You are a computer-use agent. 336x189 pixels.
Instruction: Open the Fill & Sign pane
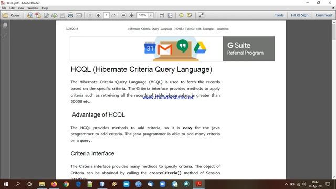[x=300, y=15]
